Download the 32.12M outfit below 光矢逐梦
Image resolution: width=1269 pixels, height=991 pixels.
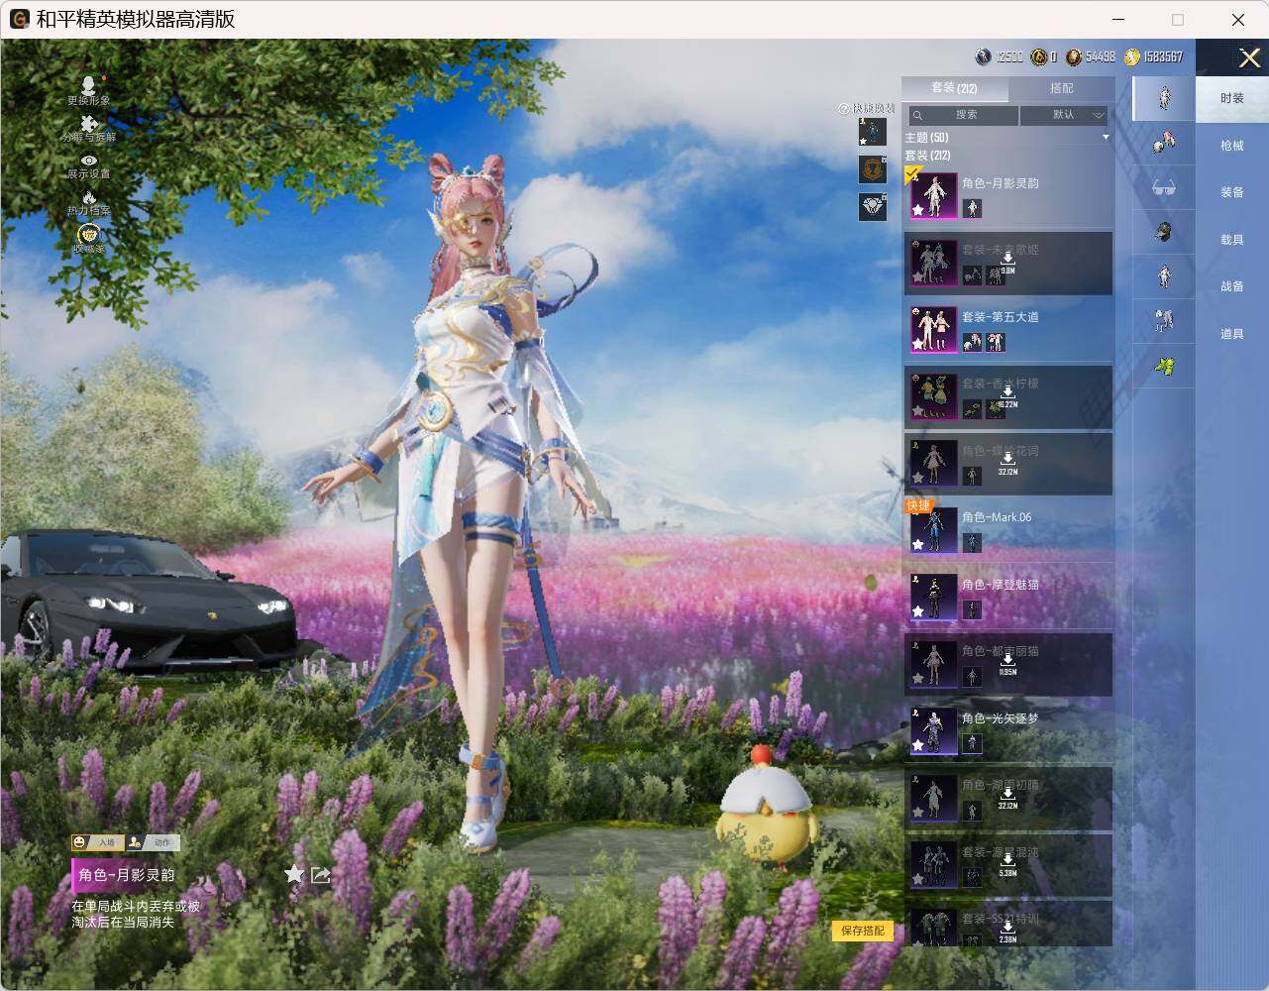click(x=1008, y=798)
